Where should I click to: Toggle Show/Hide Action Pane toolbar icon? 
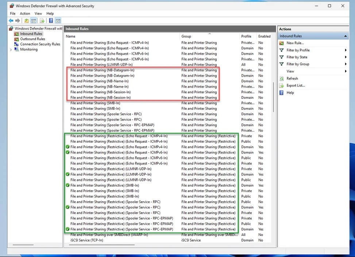[58, 21]
